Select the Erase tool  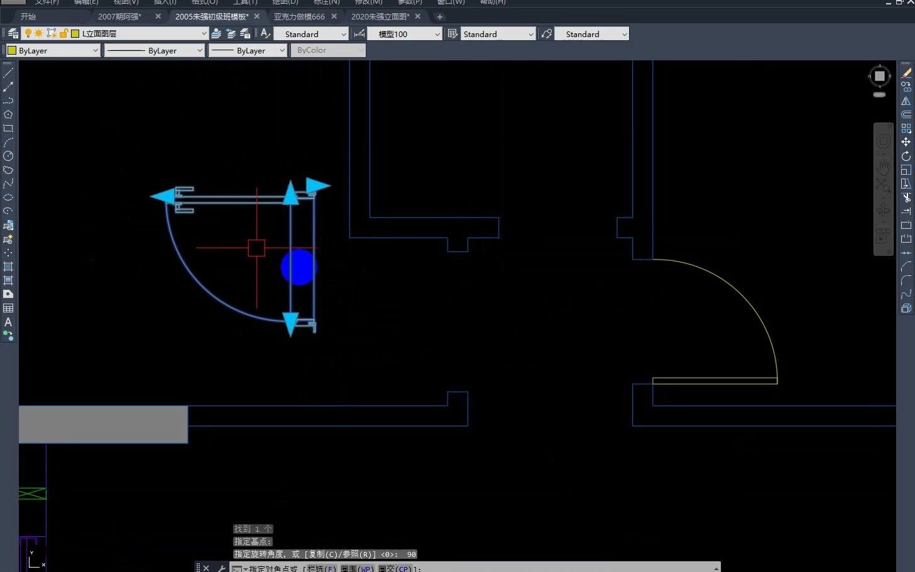[x=906, y=73]
